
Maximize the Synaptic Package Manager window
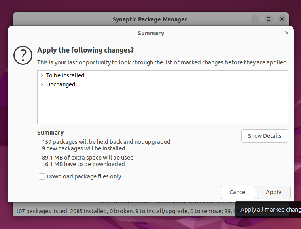pos(269,19)
